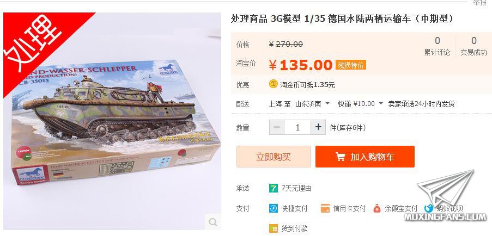Click the 货到付款 cash on delivery icon
Screen dimensions: 492x236
274,228
